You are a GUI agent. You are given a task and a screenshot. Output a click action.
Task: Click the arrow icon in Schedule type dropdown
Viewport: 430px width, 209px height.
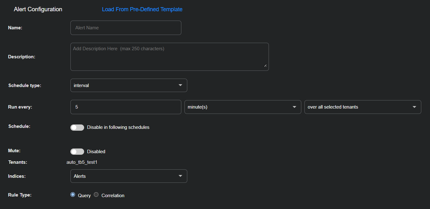pyautogui.click(x=180, y=85)
